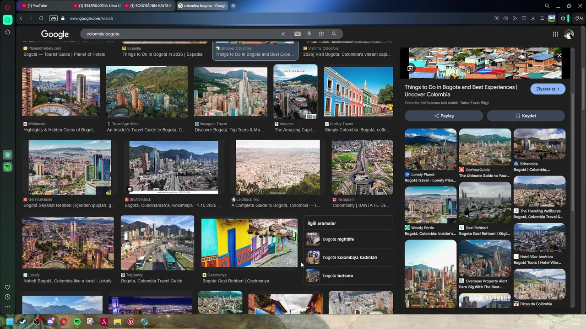Click the Things to Do in Bogotá Expedia title
This screenshot has height=329, width=586.
(162, 54)
